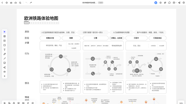Open the overlapping bubbles icon in bottom bar

pos(9,103)
